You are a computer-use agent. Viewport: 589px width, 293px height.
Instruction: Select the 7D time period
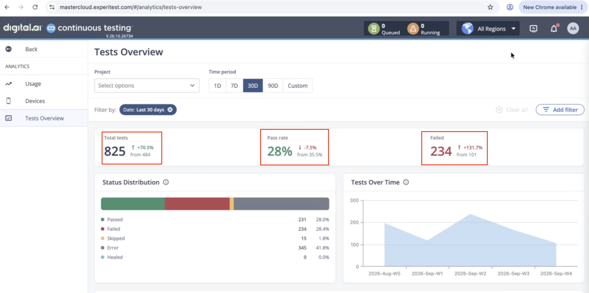(234, 85)
